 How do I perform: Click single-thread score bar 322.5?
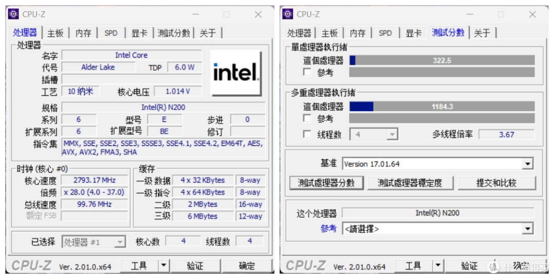tap(442, 60)
